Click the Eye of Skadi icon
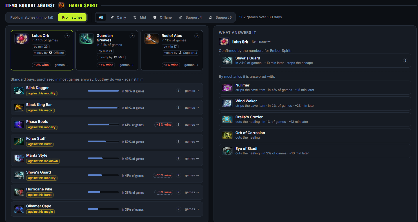 [x=227, y=151]
